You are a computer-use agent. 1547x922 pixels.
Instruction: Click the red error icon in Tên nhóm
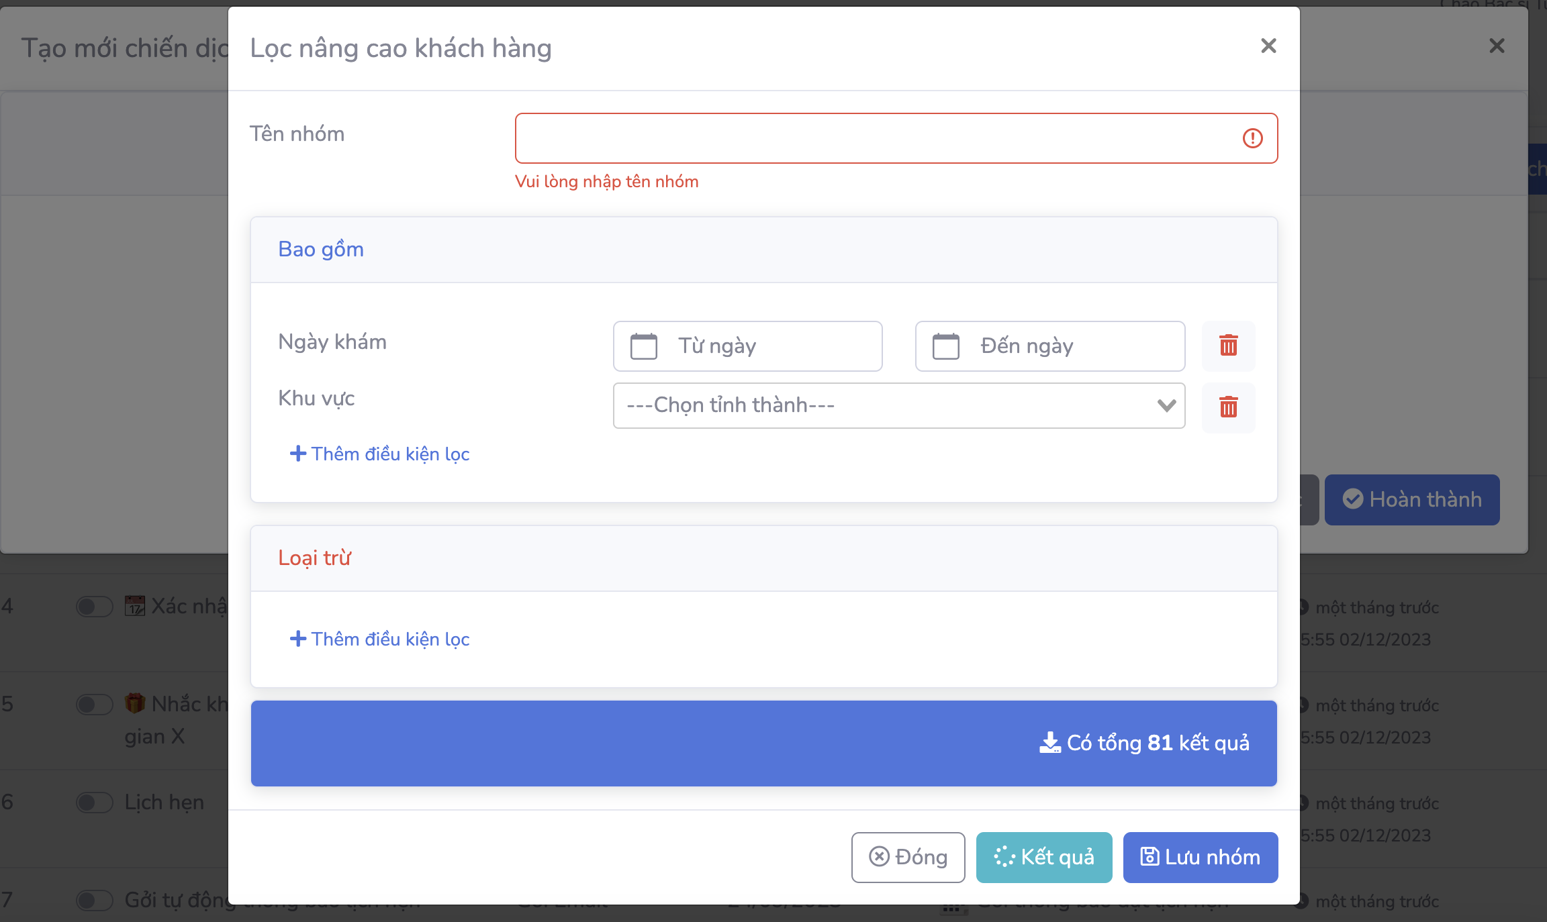tap(1252, 138)
